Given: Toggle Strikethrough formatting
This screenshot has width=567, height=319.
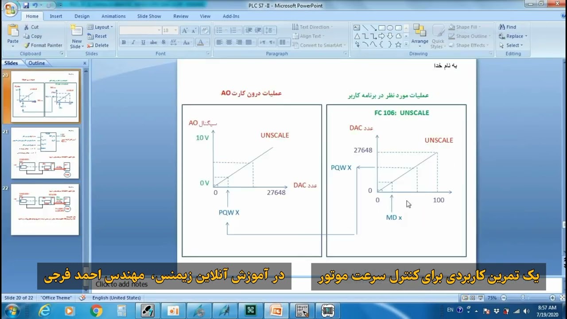Looking at the screenshot, I should tap(153, 43).
